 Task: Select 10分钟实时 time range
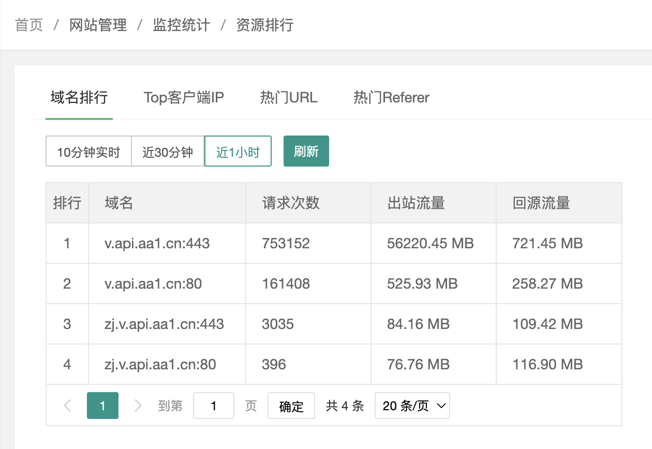tap(88, 152)
